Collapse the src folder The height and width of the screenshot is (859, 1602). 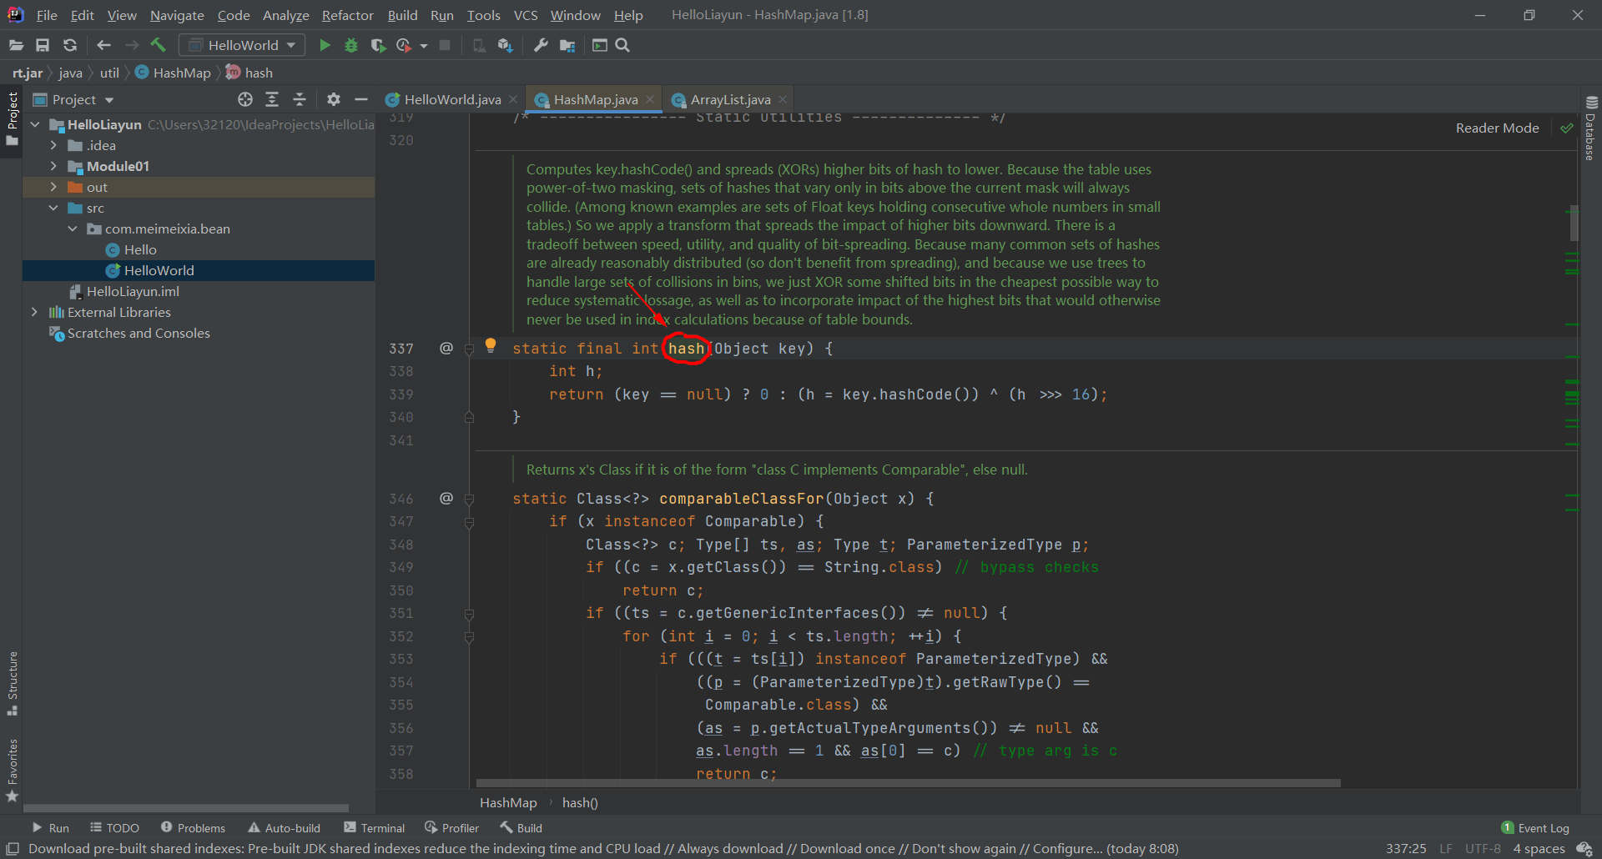[53, 208]
